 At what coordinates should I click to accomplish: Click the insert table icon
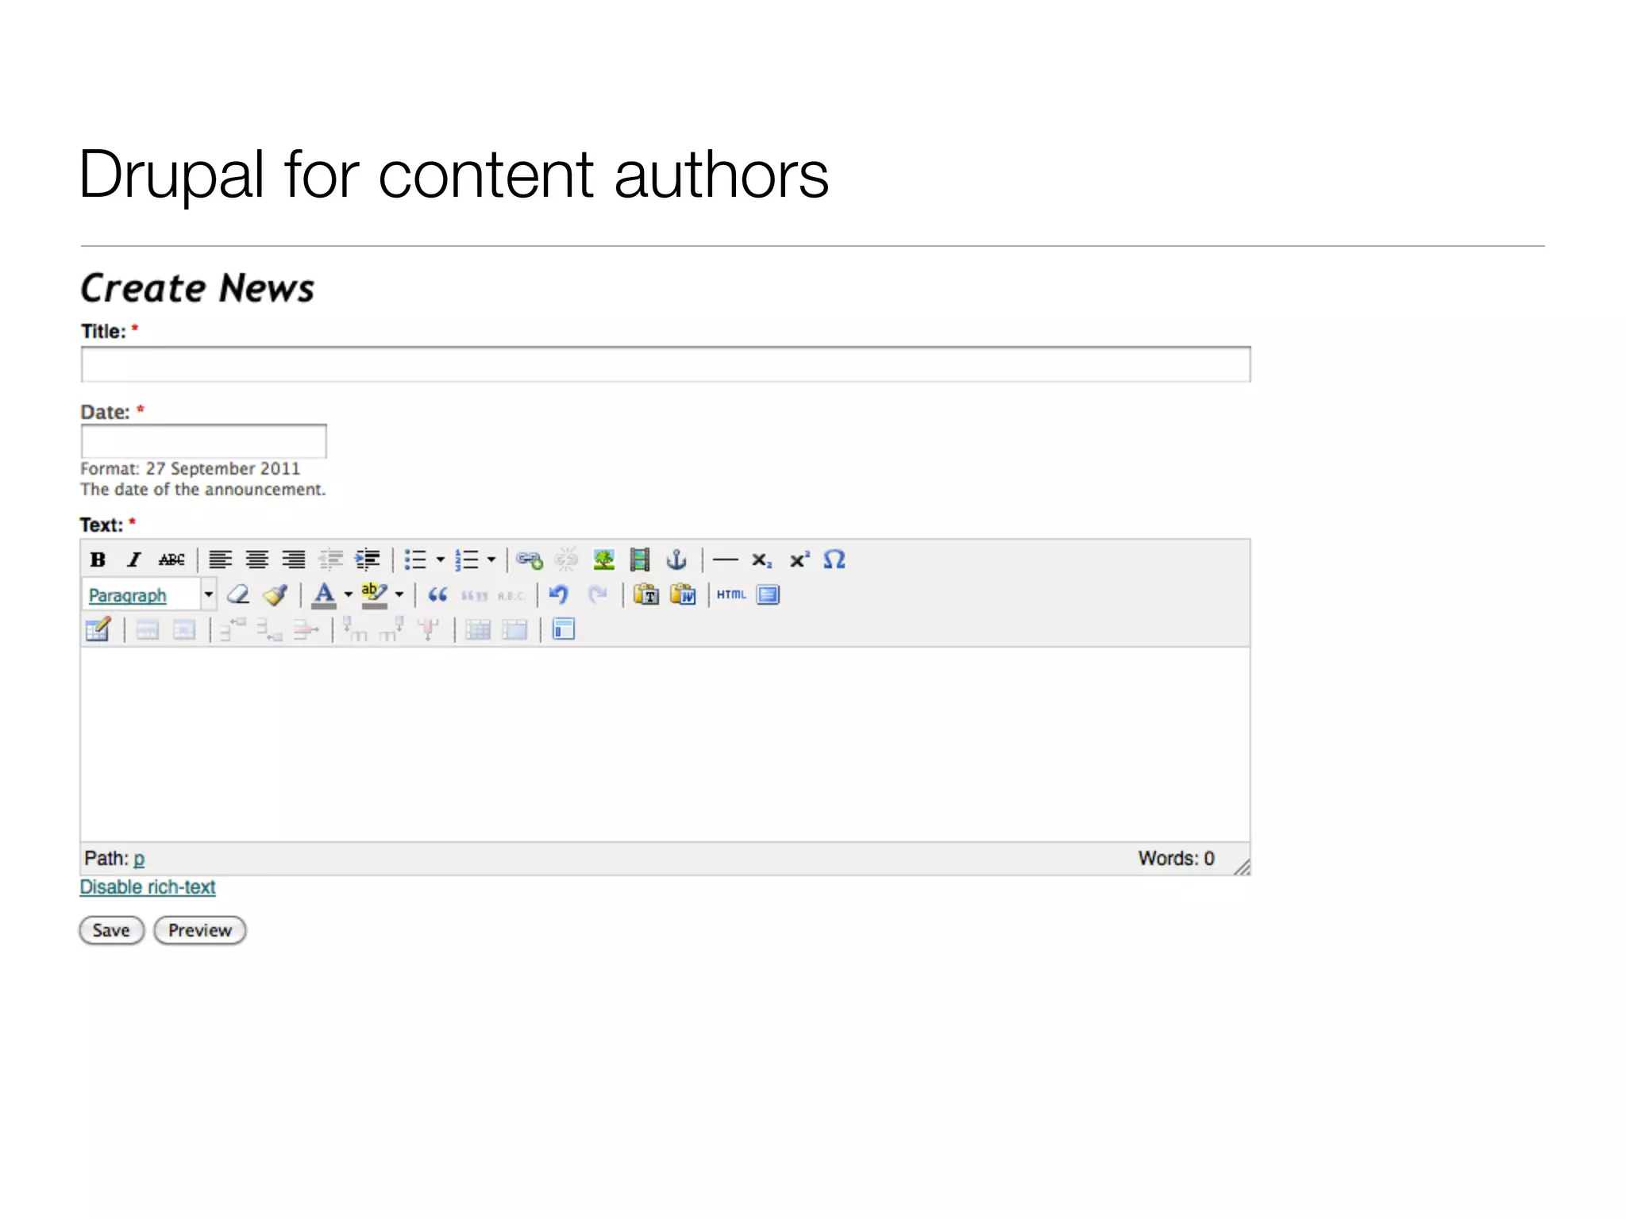98,629
